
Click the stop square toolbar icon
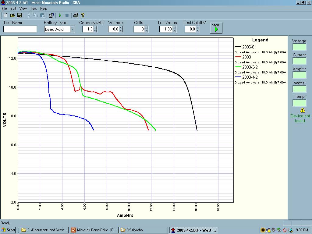tap(67, 15)
